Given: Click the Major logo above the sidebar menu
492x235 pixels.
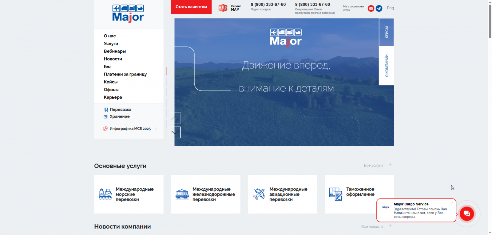Looking at the screenshot, I should click(x=128, y=13).
